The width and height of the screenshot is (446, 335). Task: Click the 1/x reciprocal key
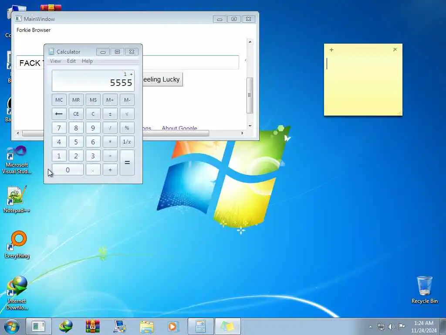(127, 142)
